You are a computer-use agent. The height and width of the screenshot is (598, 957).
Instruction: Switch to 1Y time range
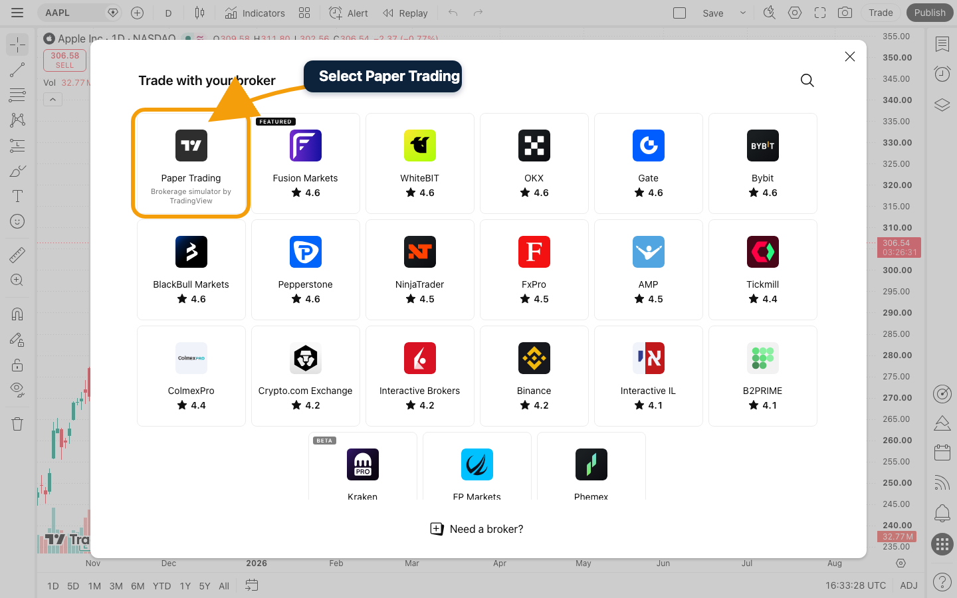pyautogui.click(x=185, y=586)
